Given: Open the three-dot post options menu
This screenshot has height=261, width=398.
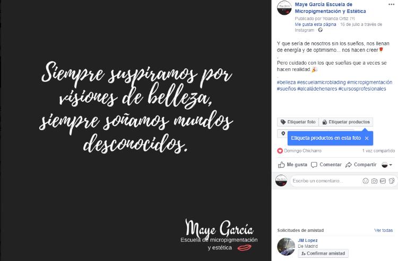Looking at the screenshot, I should 391,5.
